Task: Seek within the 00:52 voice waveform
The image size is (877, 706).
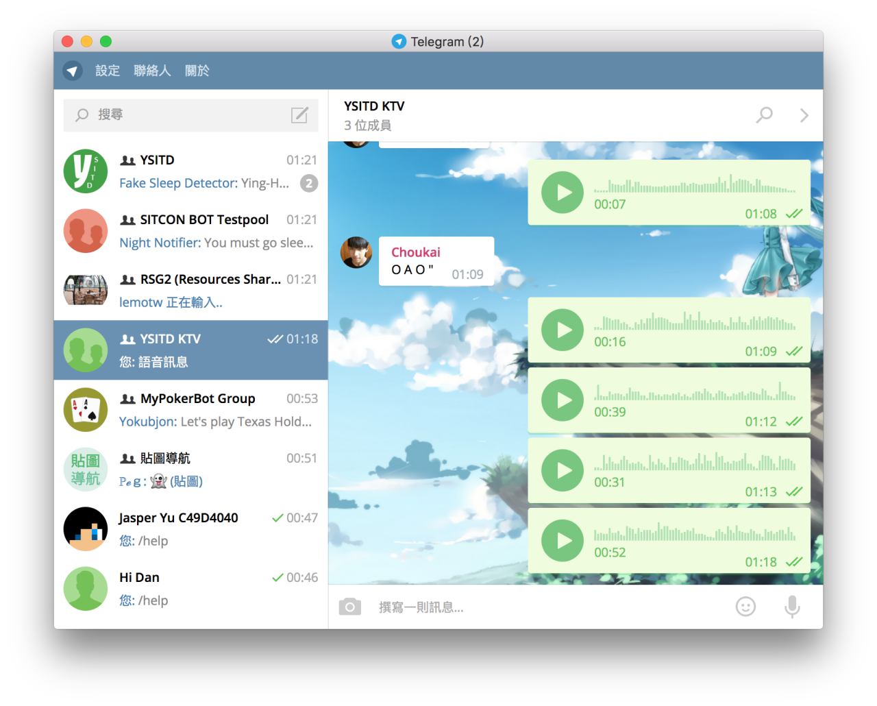Action: pos(695,532)
